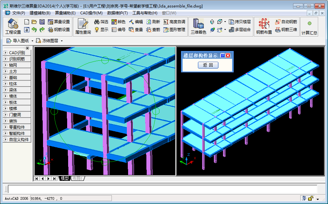Expand the 板体 panel section

(17, 102)
